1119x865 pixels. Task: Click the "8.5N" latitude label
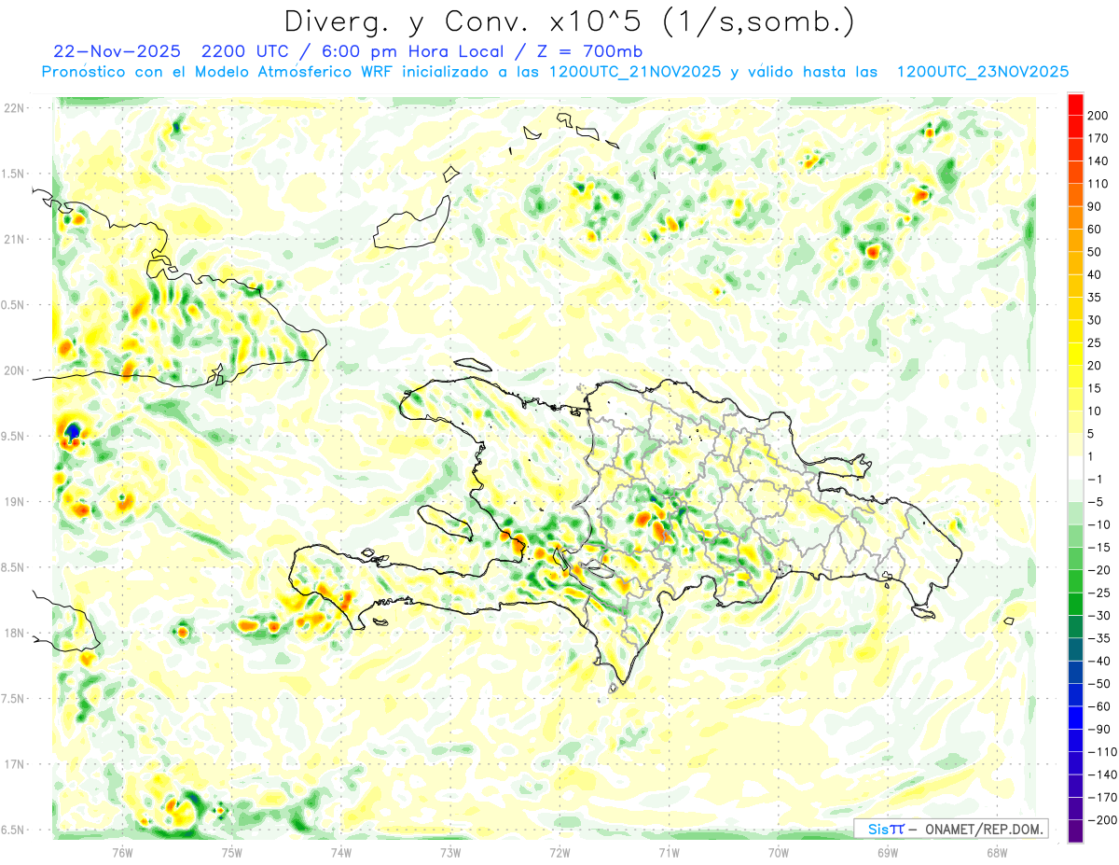[14, 567]
